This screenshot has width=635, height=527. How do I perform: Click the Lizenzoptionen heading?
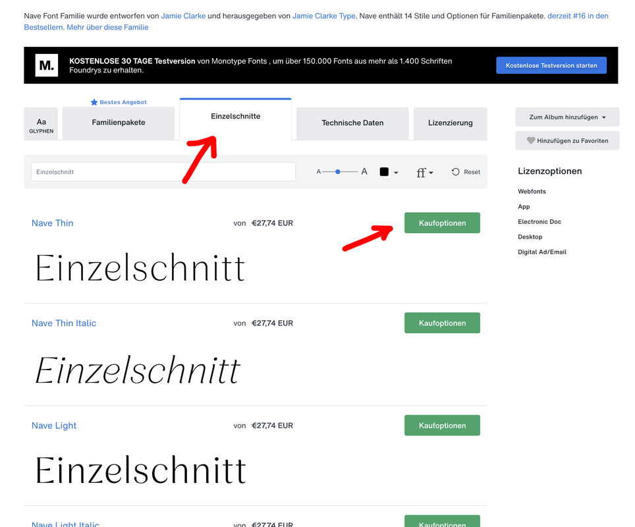pyautogui.click(x=549, y=171)
